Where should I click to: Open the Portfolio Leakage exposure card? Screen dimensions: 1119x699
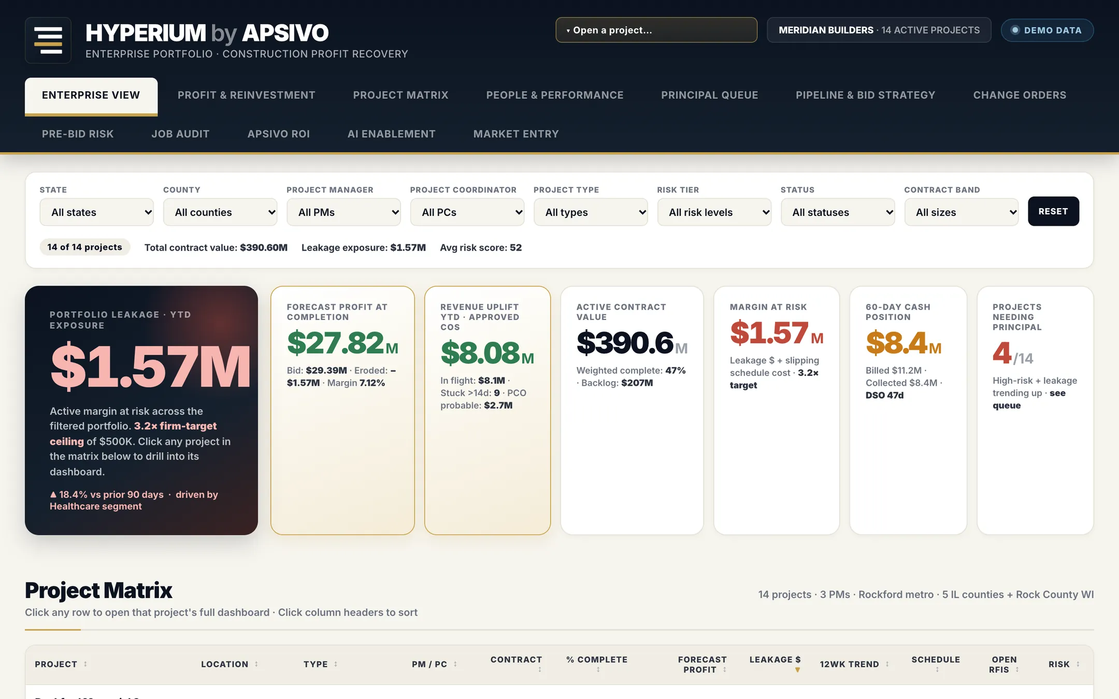[141, 410]
